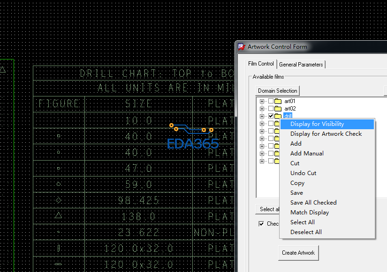
Task: Click the art02 folder icon
Action: click(x=278, y=109)
